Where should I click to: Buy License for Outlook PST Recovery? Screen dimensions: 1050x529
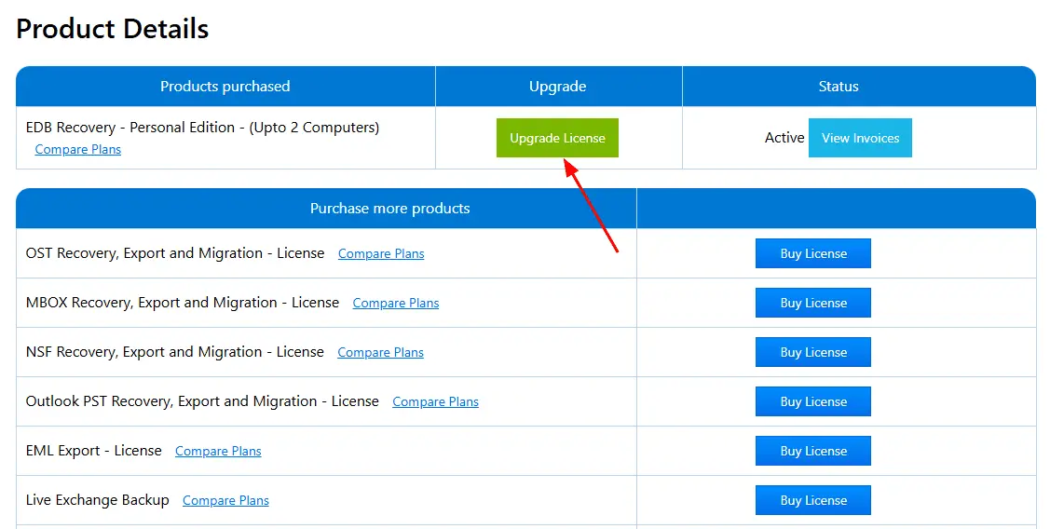tap(812, 401)
